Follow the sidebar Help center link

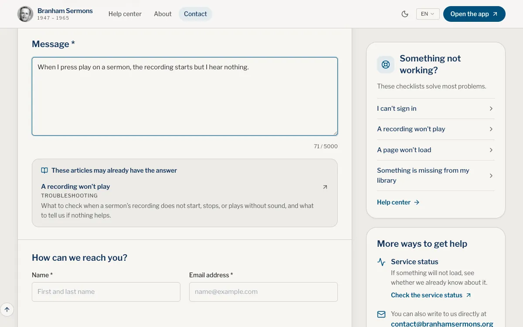tap(398, 202)
